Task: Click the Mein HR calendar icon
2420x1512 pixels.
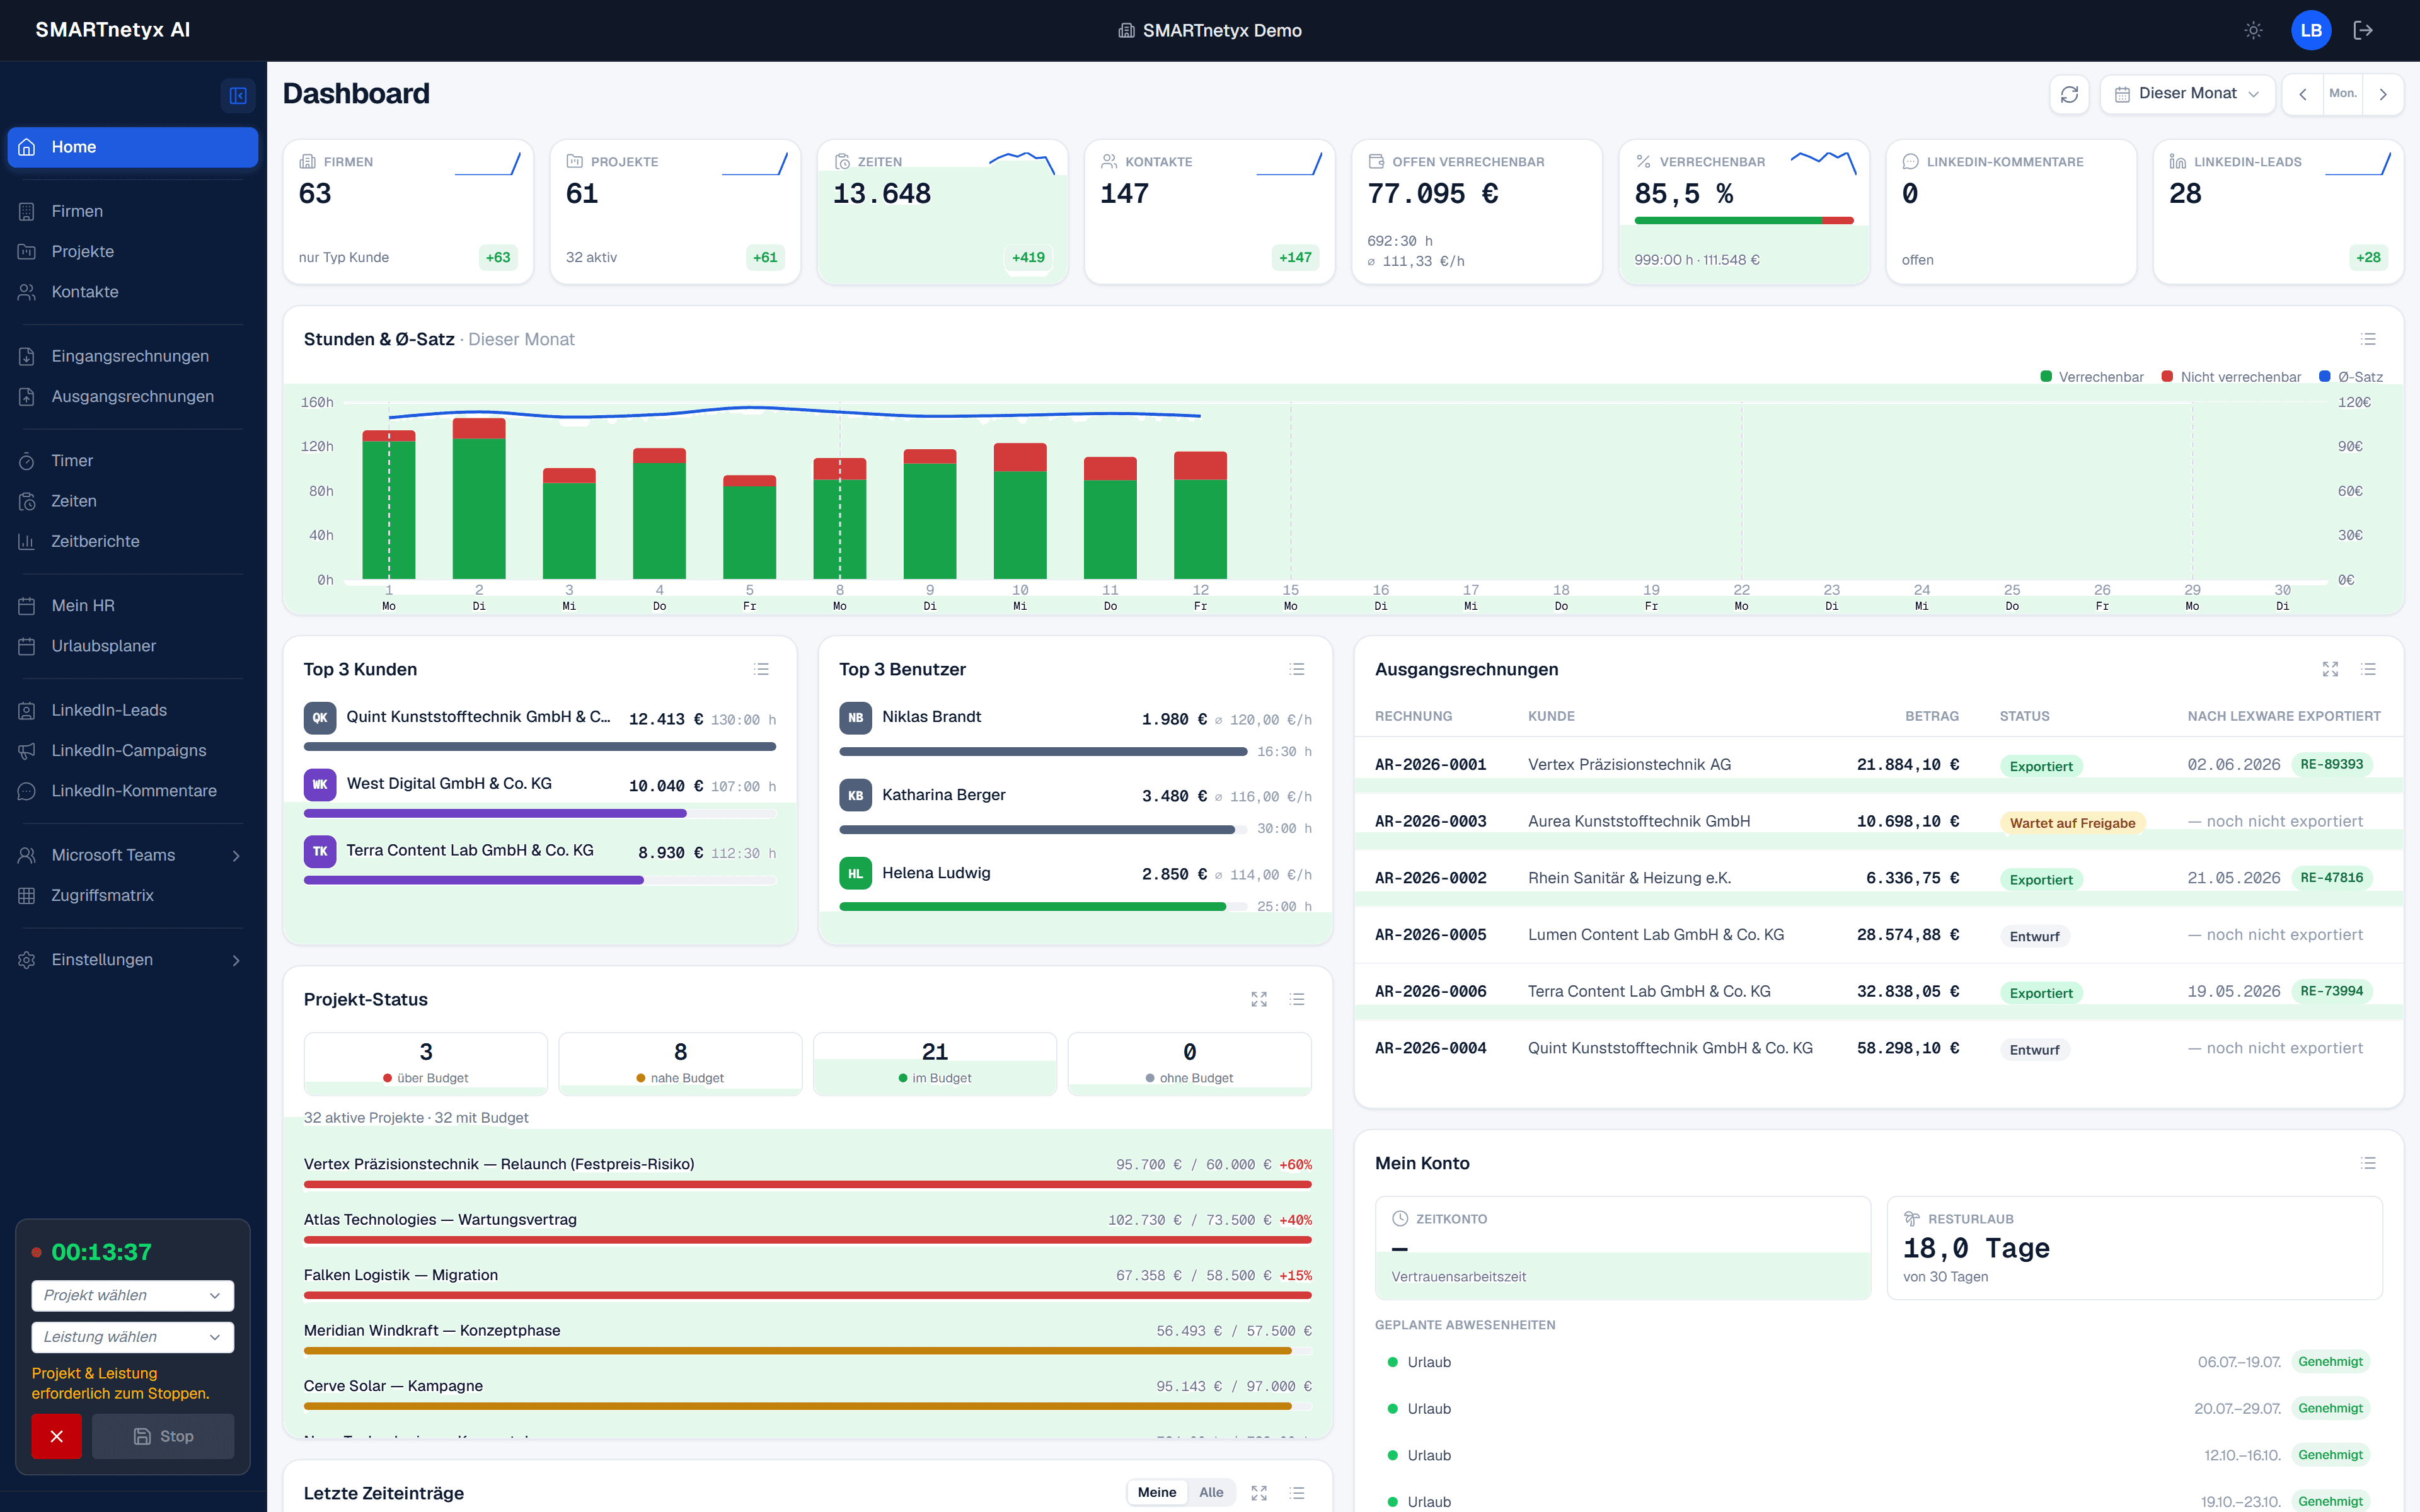Action: point(27,606)
